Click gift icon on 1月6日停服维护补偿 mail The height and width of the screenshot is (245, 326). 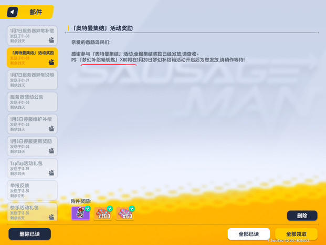(51, 128)
